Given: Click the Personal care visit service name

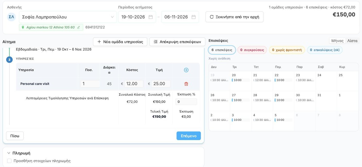Looking at the screenshot, I should point(35,84).
